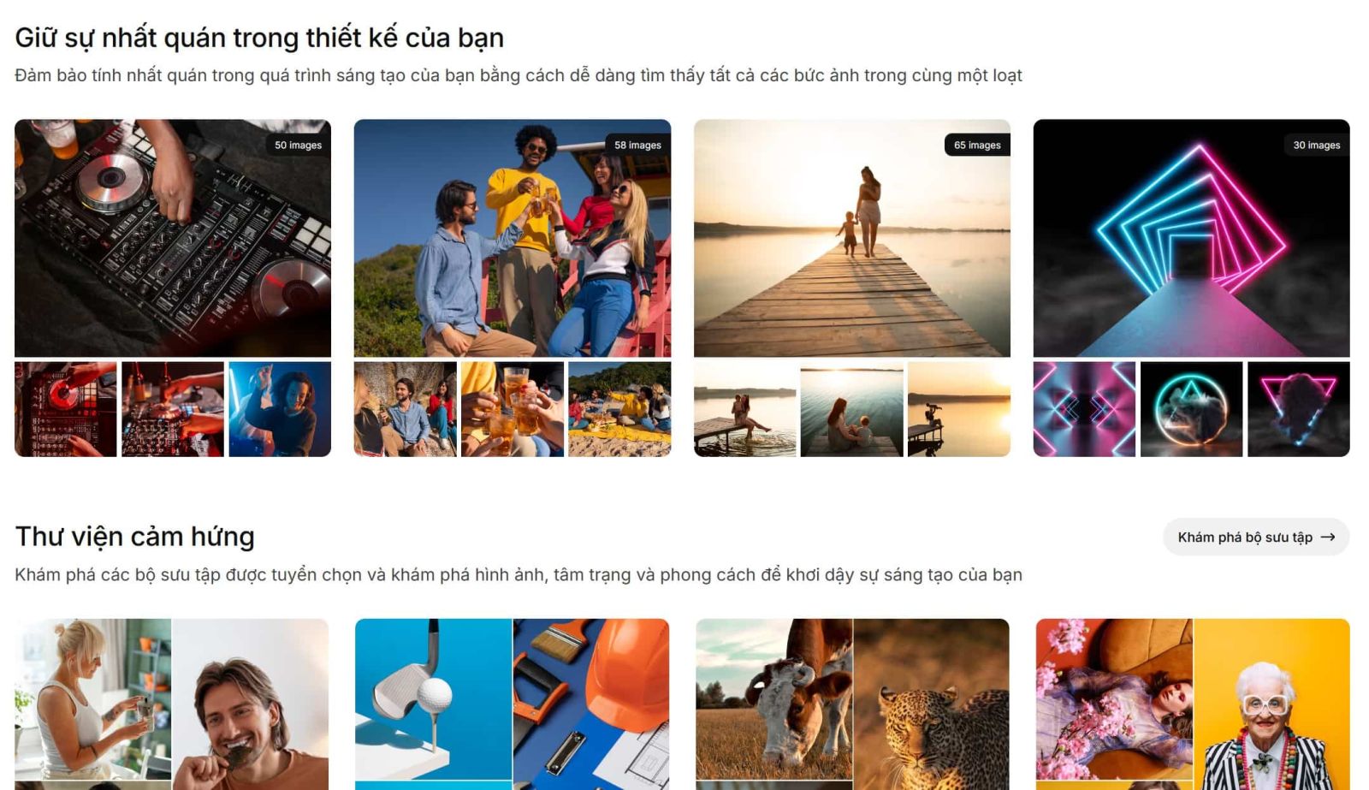Screen dimensions: 1369x790
Task: Choose the clinking drinks close-up thumbnail
Action: click(x=513, y=409)
